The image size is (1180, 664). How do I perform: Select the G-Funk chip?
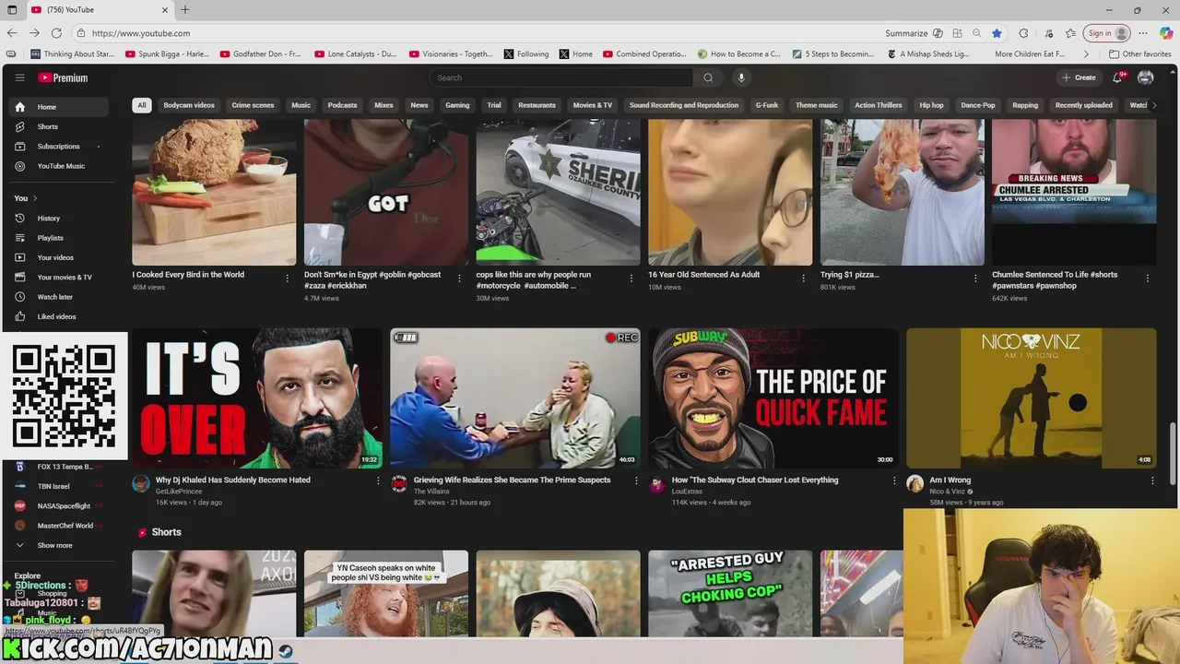pyautogui.click(x=767, y=105)
